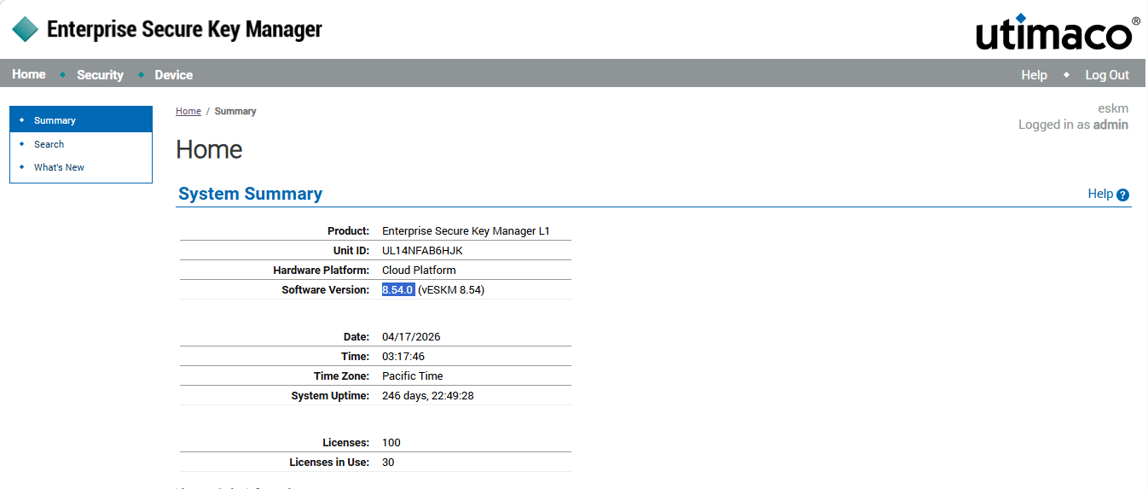
Task: Click the System Summary section heading
Action: click(250, 194)
